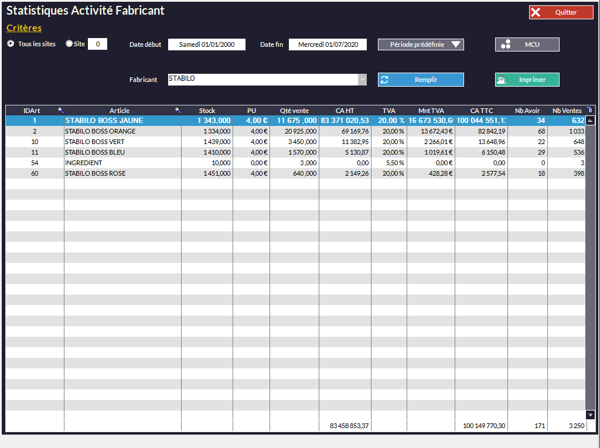The image size is (600, 448).
Task: Click the Site number input field
Action: [97, 44]
